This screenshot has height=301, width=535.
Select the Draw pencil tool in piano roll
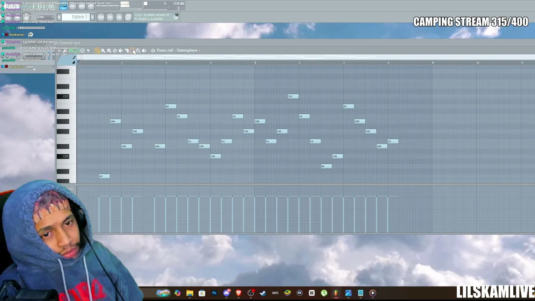pos(97,51)
